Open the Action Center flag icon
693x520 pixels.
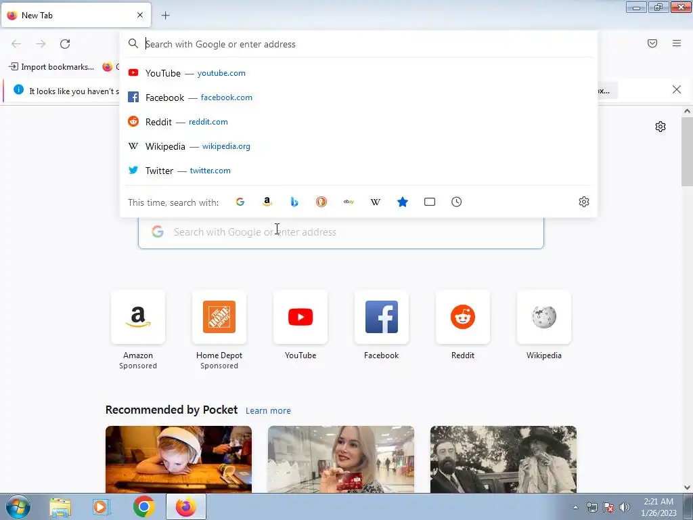click(608, 507)
